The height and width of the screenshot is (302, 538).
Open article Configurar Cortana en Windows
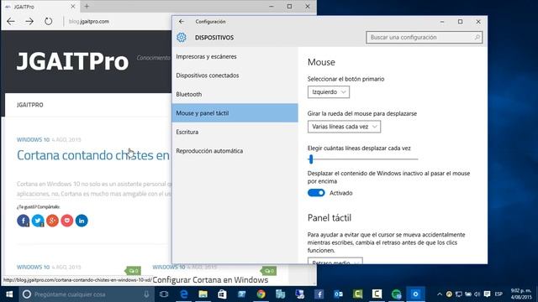[210, 279]
